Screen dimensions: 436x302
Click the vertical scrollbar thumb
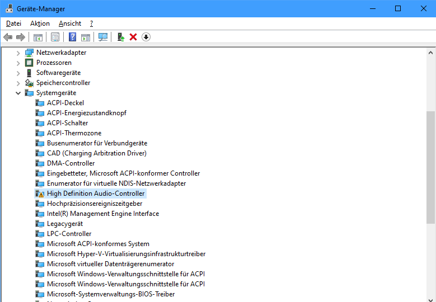(430, 167)
